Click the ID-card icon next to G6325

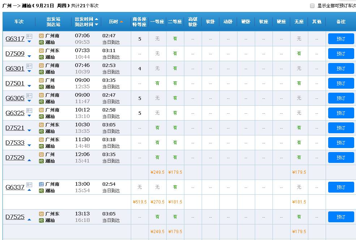tap(29, 110)
